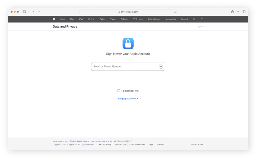
Task: Open the Store menu
Action: point(62,19)
